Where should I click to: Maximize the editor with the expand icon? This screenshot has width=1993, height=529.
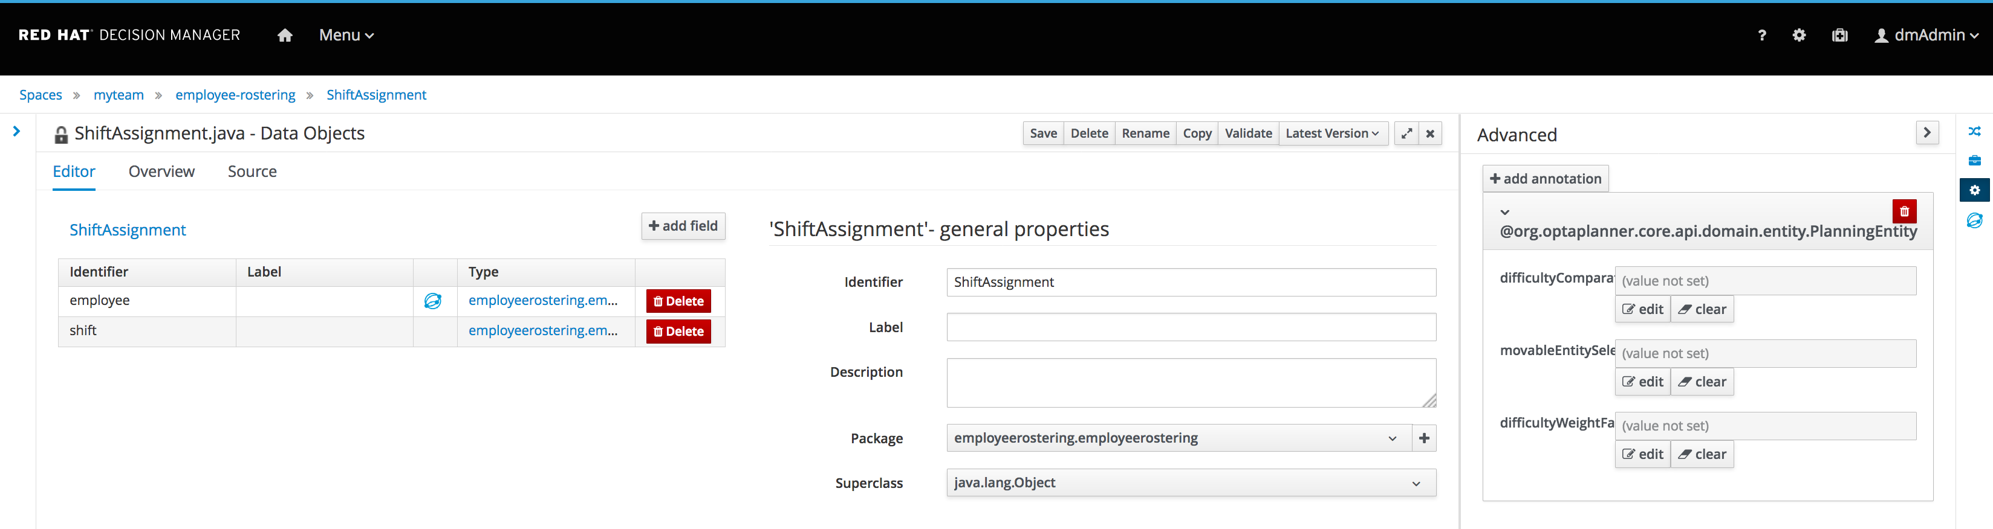click(1406, 133)
